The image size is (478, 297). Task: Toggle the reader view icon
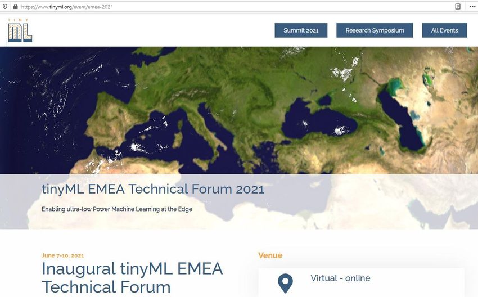click(458, 6)
